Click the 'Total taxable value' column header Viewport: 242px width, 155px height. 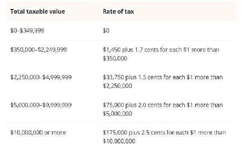point(38,12)
